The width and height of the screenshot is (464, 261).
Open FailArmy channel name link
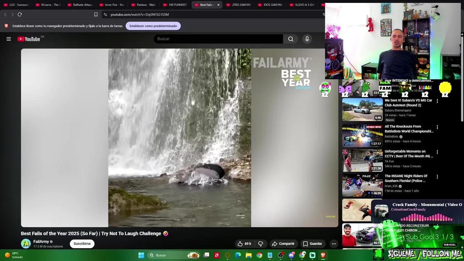[x=41, y=241]
